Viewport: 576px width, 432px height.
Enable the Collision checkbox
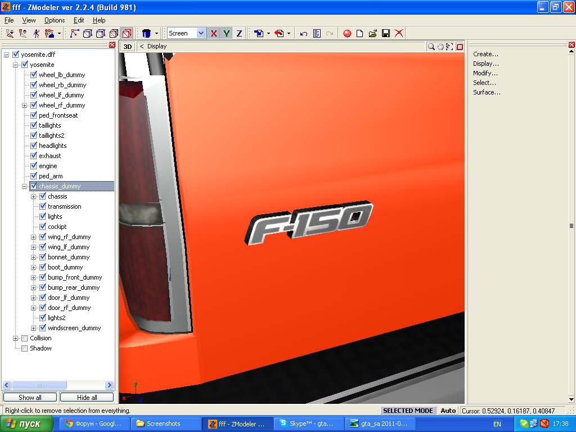click(x=25, y=338)
